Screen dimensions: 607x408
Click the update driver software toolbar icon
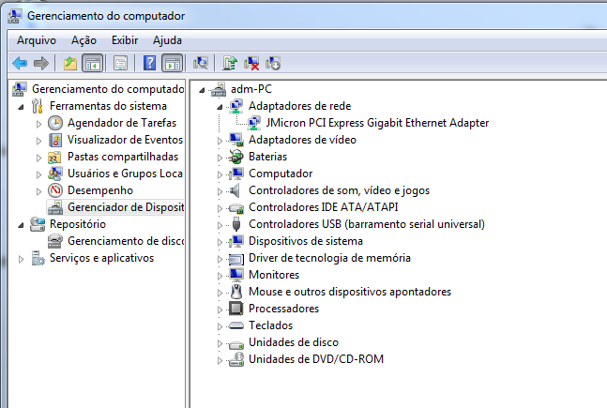(x=230, y=63)
